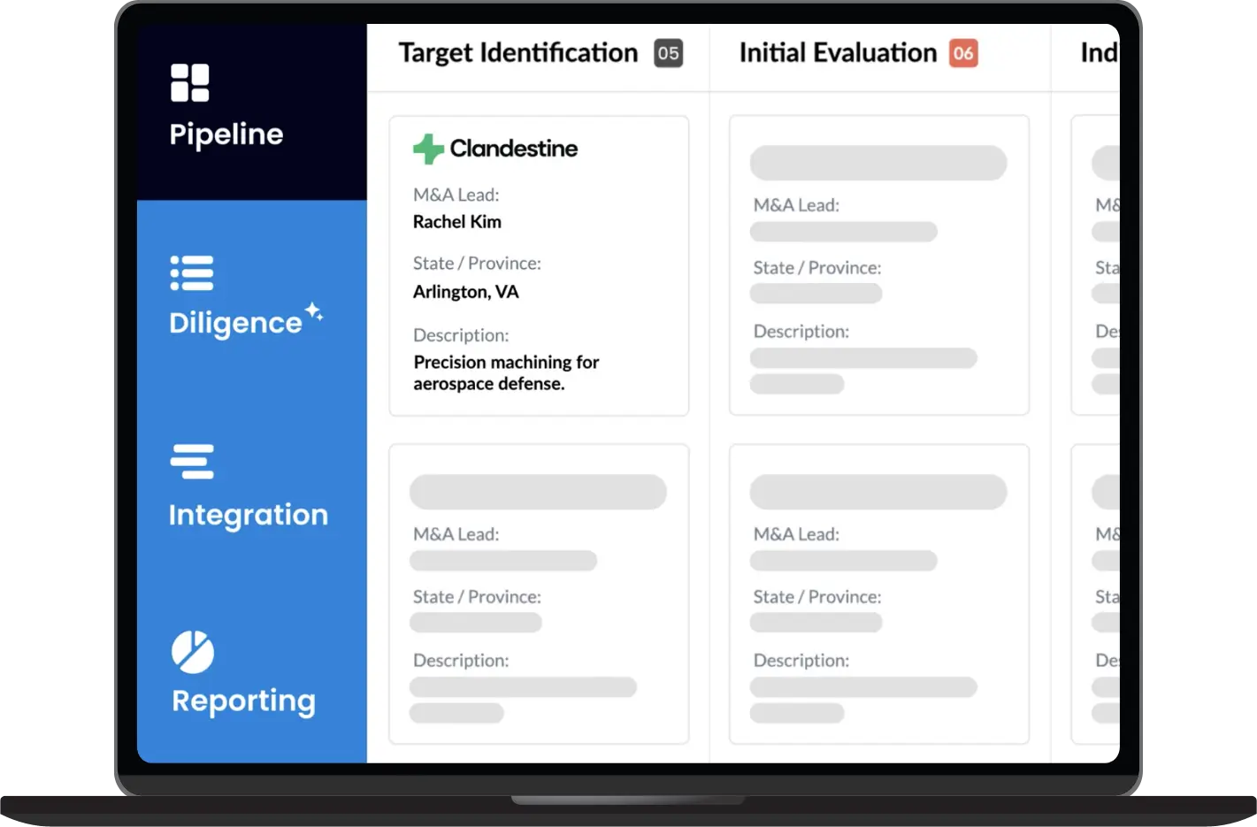Click the green Clandestine logo icon
The width and height of the screenshot is (1257, 827).
pyautogui.click(x=428, y=149)
